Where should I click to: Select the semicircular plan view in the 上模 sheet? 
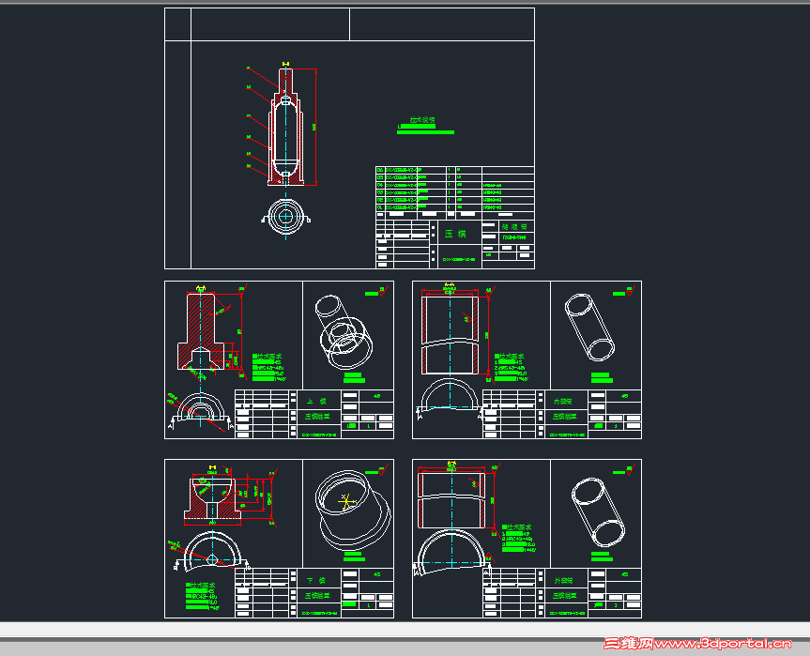pyautogui.click(x=201, y=407)
